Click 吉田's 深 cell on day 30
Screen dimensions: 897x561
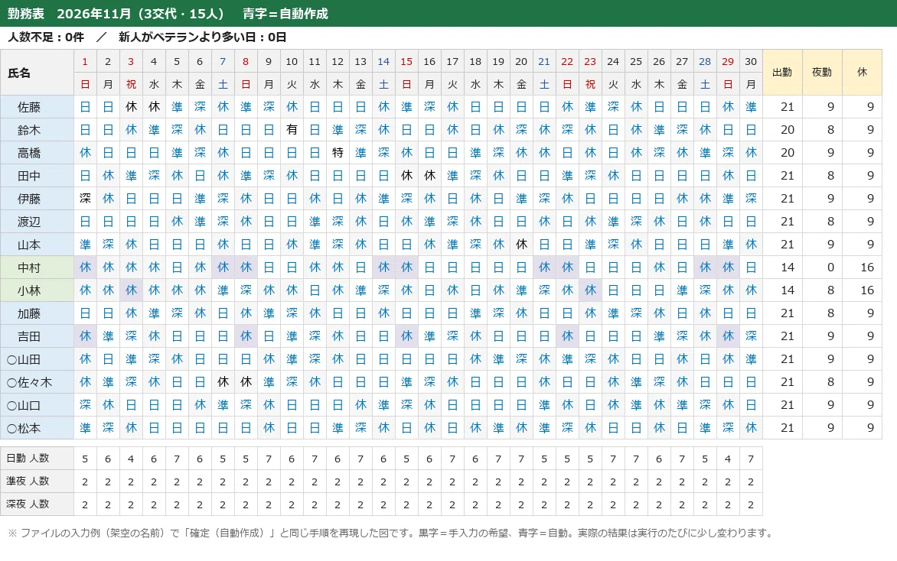(751, 336)
